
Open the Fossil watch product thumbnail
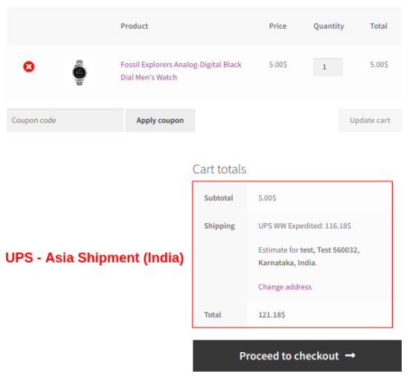tap(80, 72)
